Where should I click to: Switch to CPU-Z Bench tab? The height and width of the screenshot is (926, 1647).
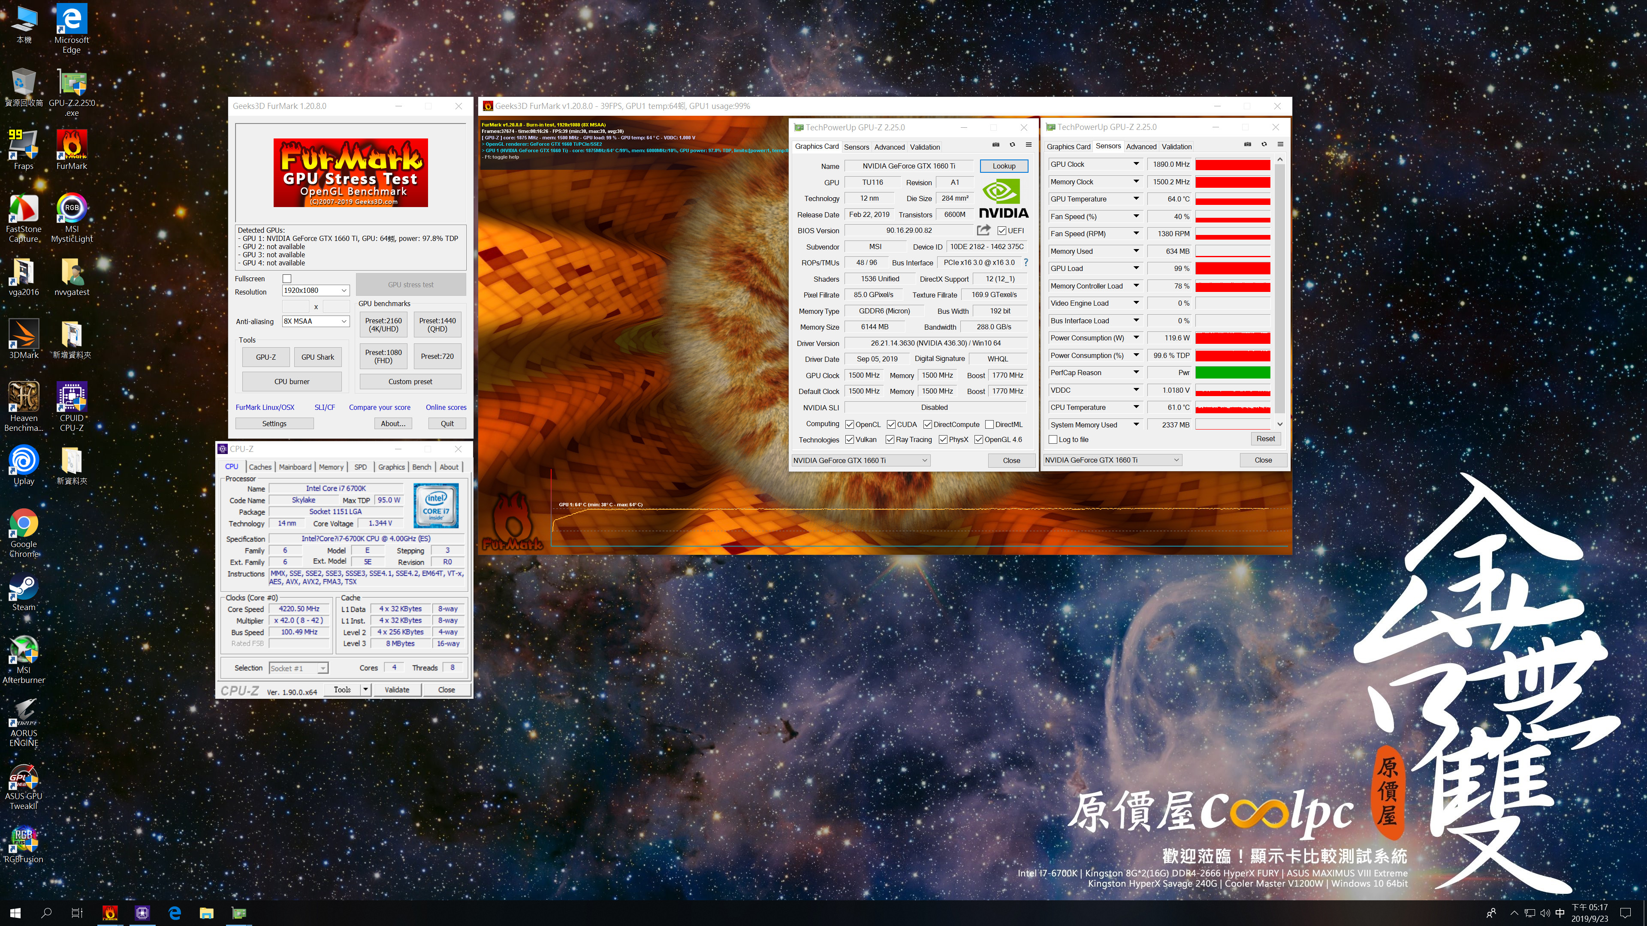point(421,467)
